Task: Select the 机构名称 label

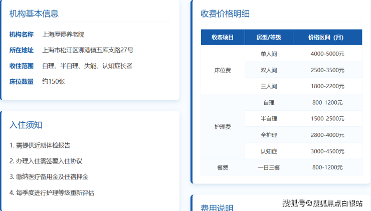Action: click(x=22, y=34)
